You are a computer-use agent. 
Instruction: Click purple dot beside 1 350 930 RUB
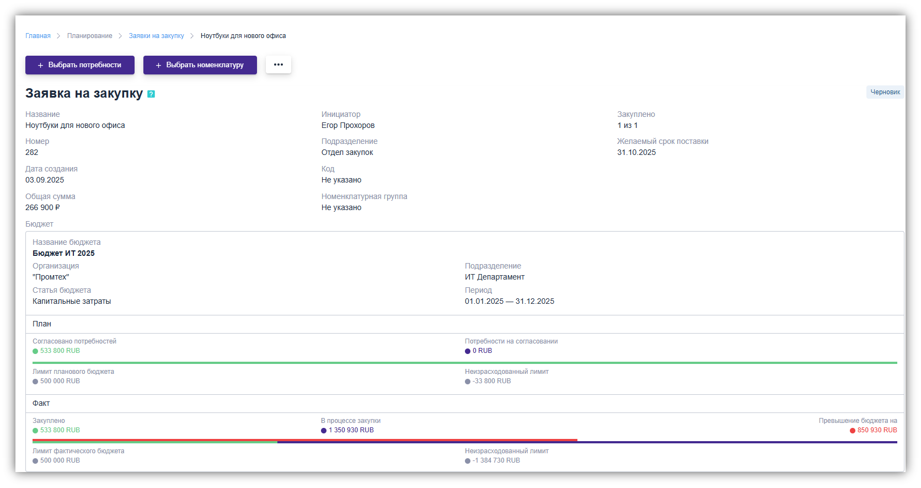click(324, 431)
